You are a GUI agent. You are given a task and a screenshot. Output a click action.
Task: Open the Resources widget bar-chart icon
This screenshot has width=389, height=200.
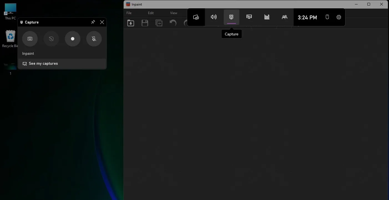coord(267,17)
